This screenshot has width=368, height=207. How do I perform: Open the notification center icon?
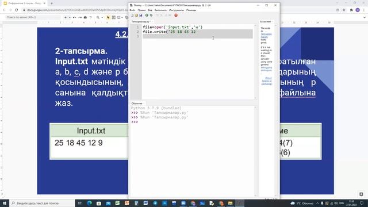[x=362, y=203]
